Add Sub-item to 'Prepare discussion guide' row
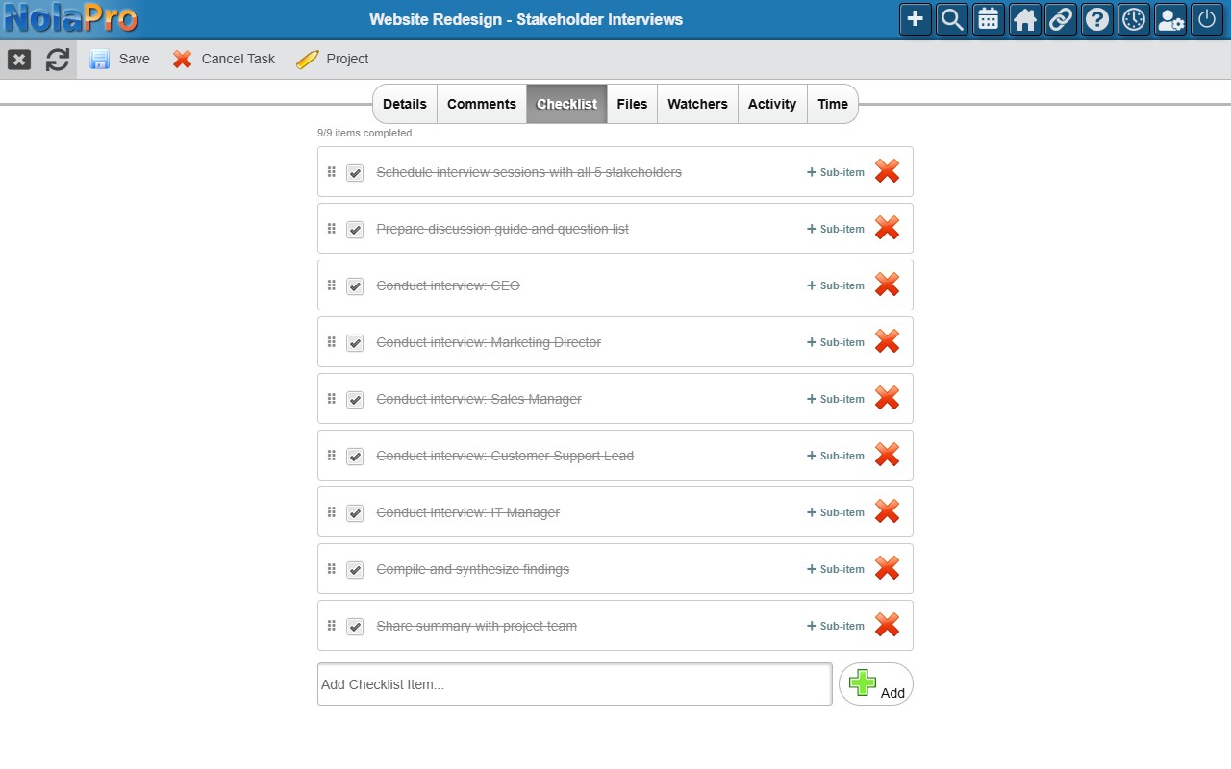Viewport: 1231px width, 769px height. pos(836,229)
